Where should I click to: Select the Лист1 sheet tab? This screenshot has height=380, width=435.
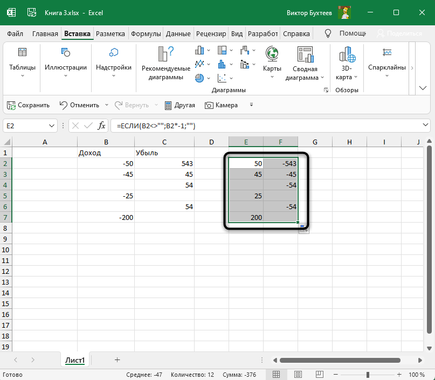point(75,360)
